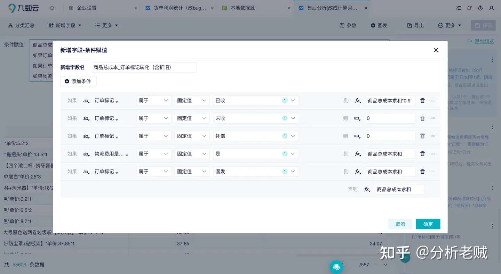The width and height of the screenshot is (501, 274).
Task: Open the 漏发 value selector
Action: [255, 171]
